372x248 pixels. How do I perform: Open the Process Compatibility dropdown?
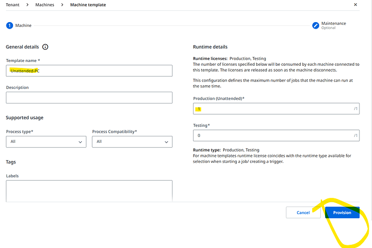tap(132, 142)
